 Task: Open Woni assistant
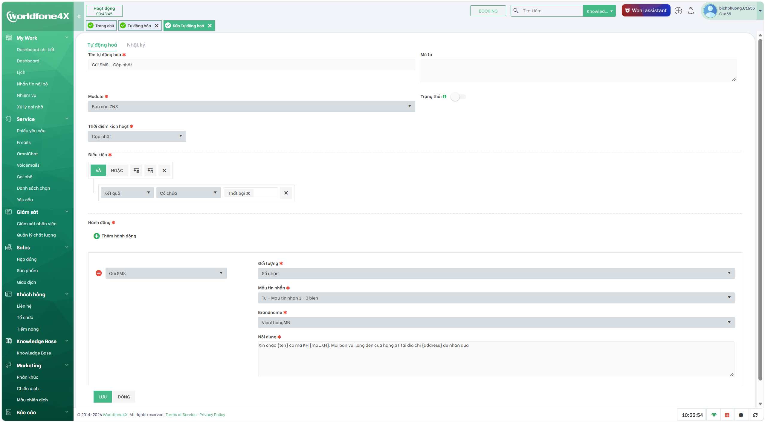coord(646,10)
